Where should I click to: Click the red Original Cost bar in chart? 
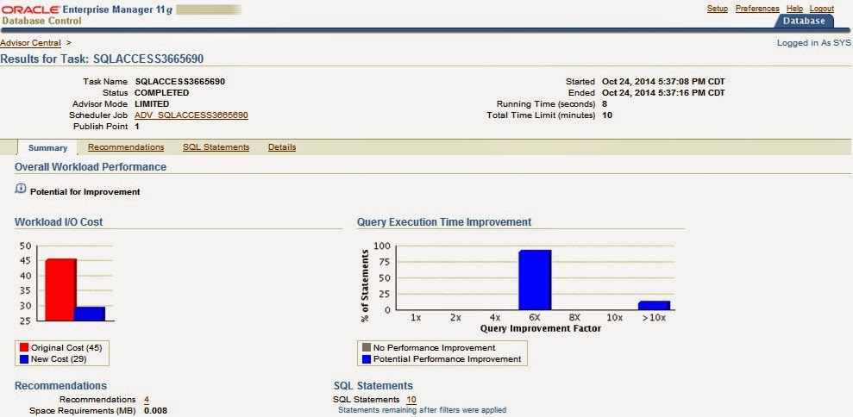point(60,289)
